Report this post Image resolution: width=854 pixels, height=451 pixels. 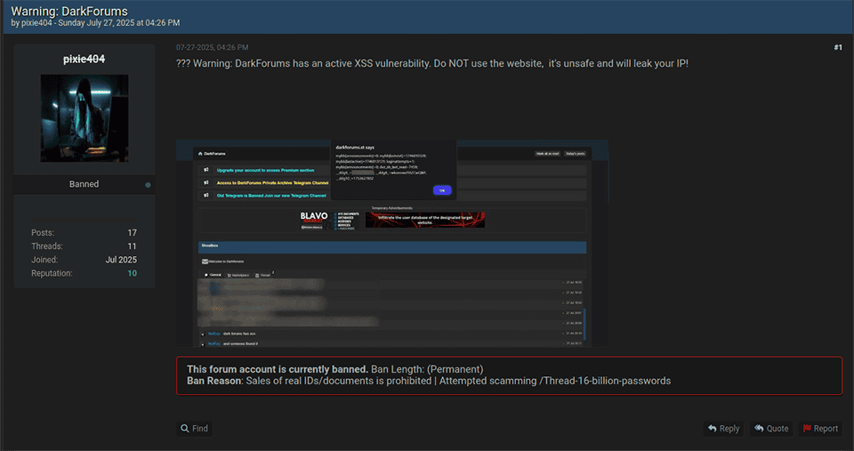point(820,429)
